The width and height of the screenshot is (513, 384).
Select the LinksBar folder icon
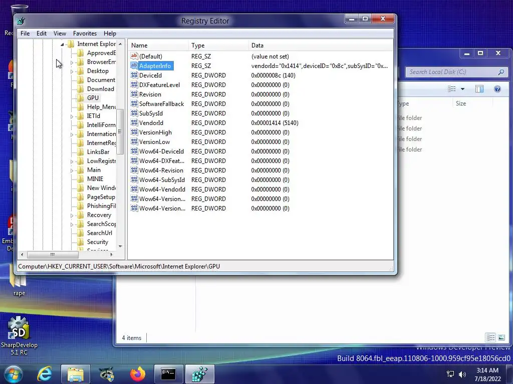pyautogui.click(x=81, y=152)
